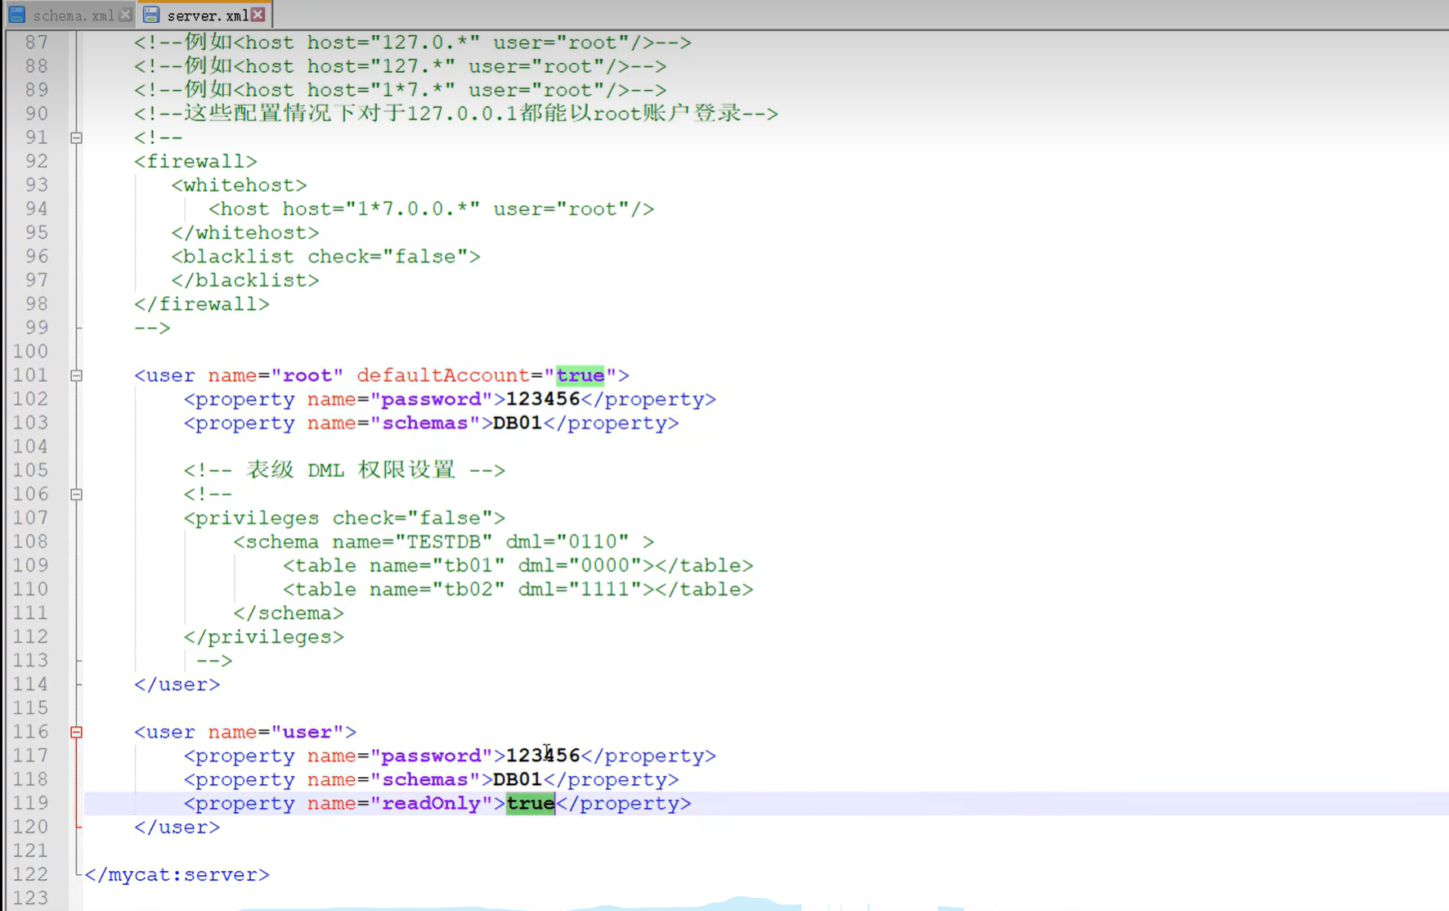Click the closing firewall tag

tap(202, 304)
